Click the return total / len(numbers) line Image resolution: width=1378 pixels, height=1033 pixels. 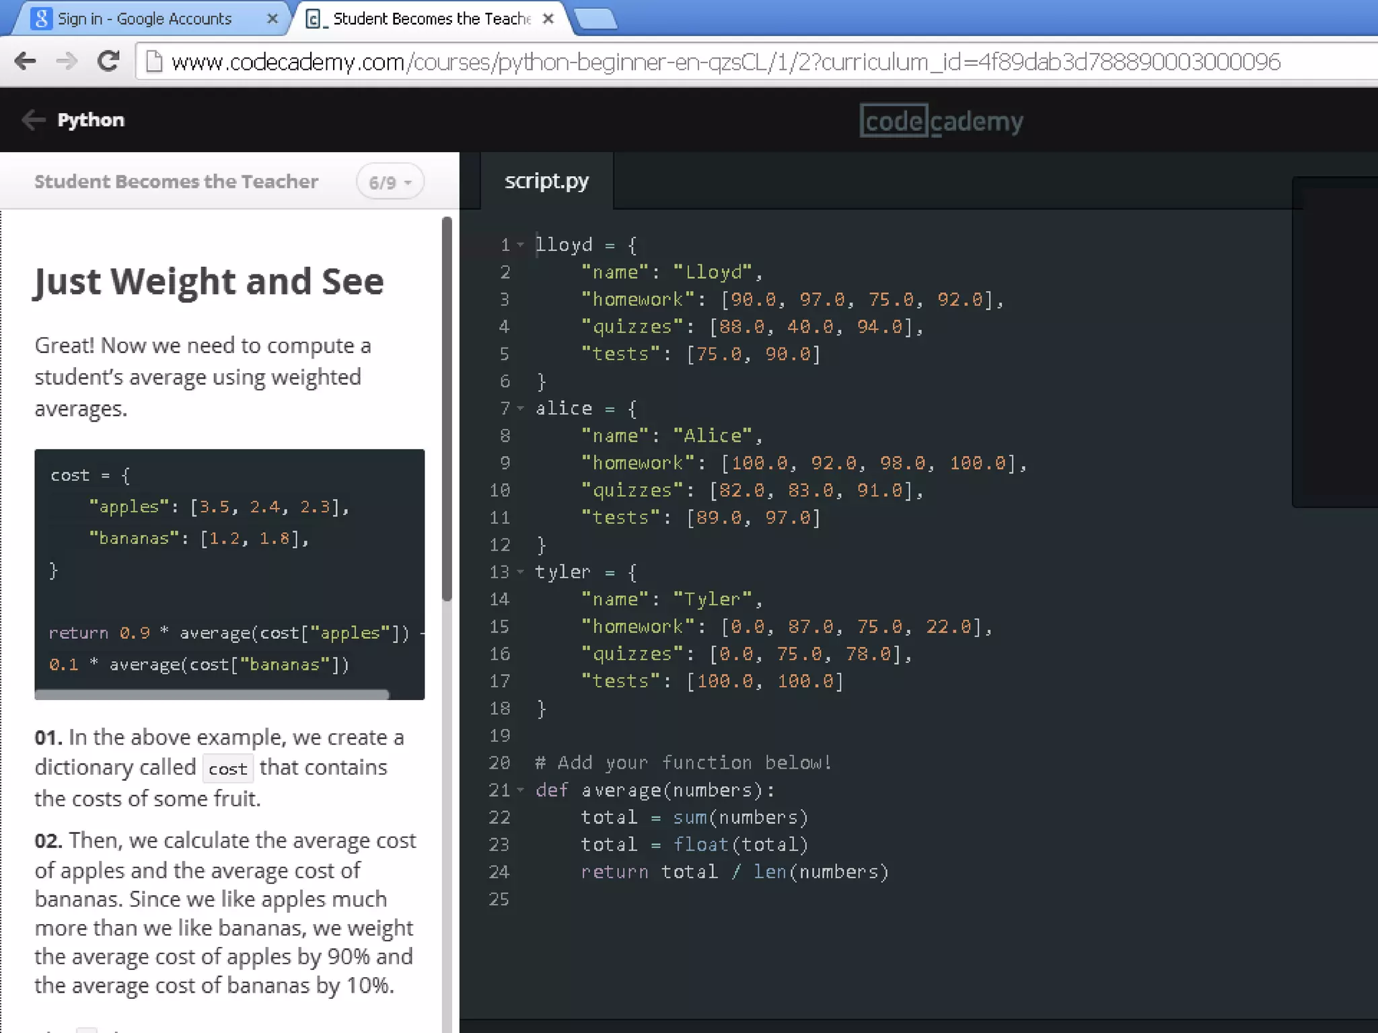tap(735, 872)
